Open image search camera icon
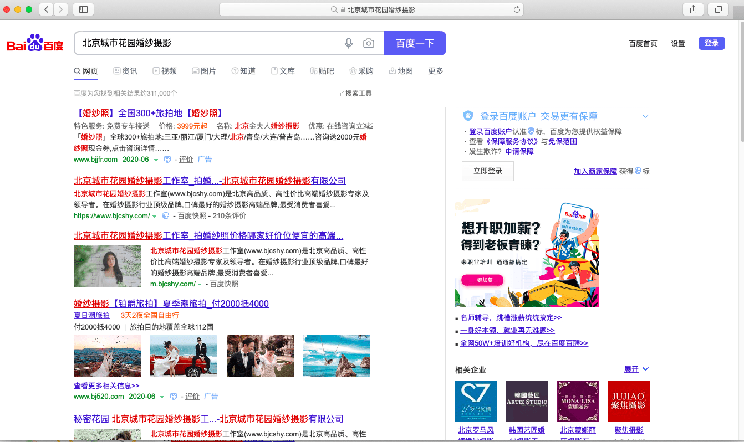 coord(369,43)
